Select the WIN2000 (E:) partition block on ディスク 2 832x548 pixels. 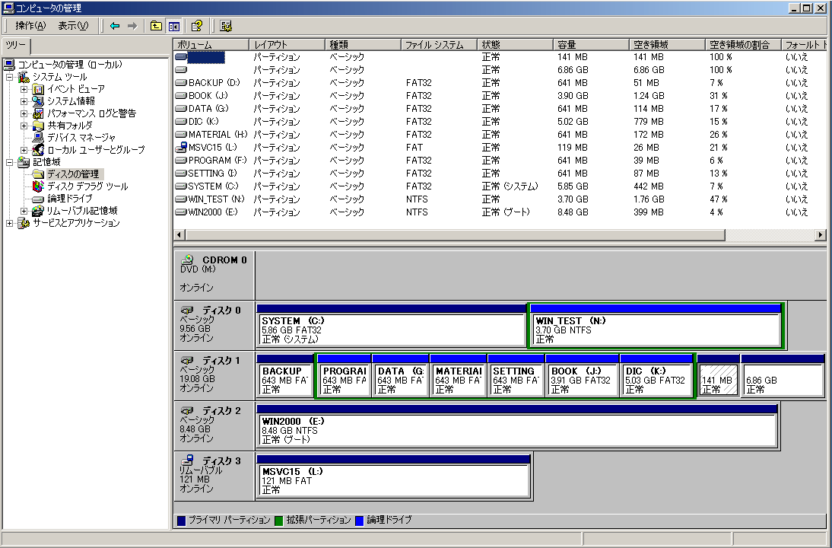pyautogui.click(x=516, y=430)
